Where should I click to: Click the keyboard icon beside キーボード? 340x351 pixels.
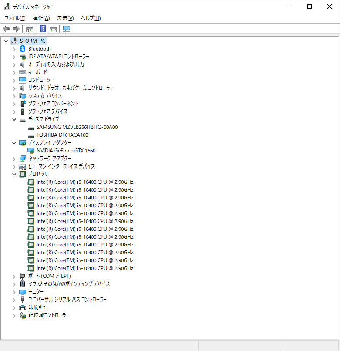pos(23,72)
